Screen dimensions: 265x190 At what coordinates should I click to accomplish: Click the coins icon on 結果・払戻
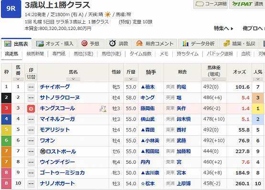pyautogui.click(x=227, y=43)
